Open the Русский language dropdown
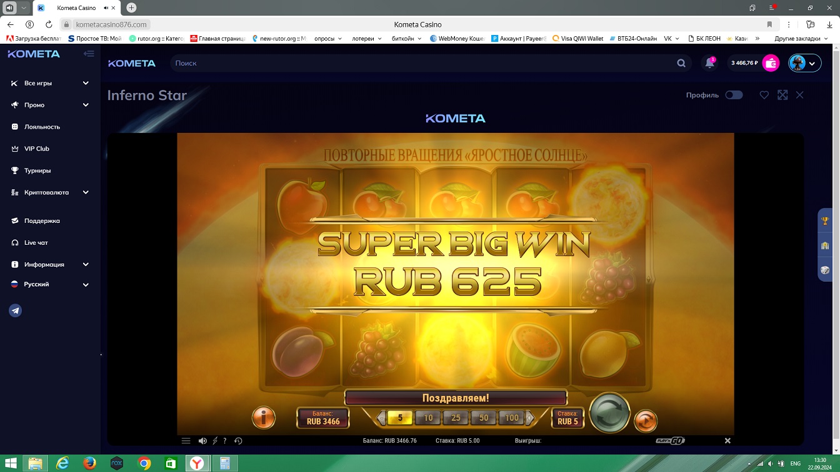Viewport: 840px width, 472px height. coord(51,284)
